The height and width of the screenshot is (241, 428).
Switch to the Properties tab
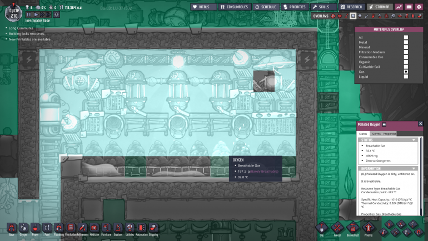click(390, 134)
